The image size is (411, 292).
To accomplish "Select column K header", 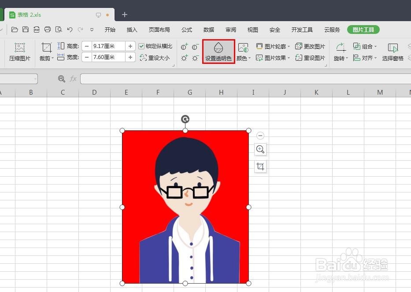I will pyautogui.click(x=316, y=92).
